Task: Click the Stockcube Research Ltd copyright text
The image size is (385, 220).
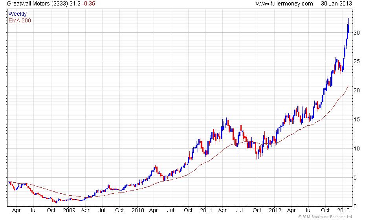Action: (x=325, y=217)
